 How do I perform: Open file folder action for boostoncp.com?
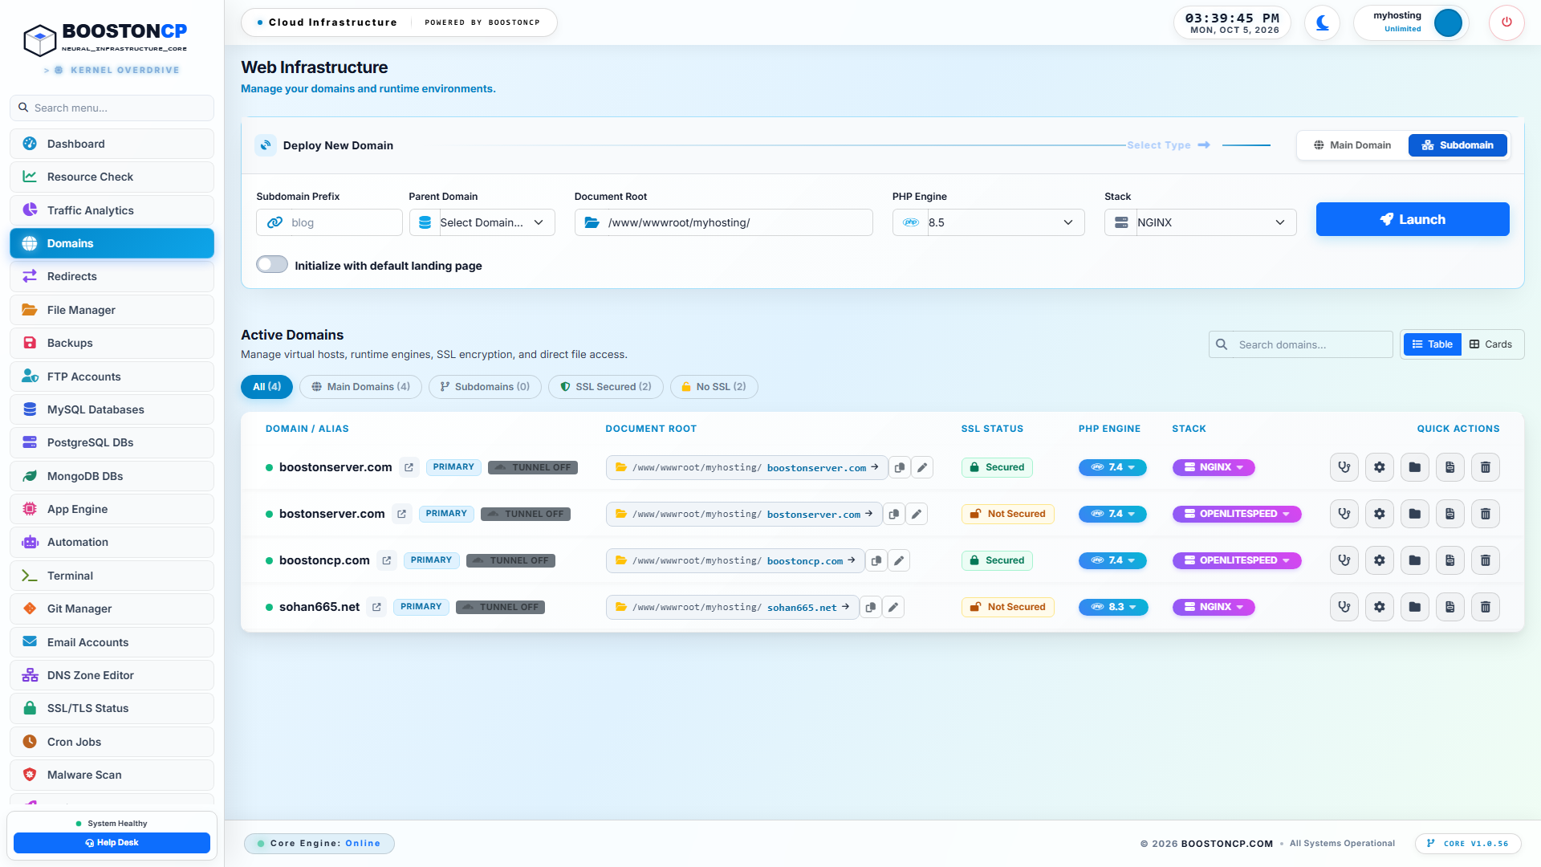(x=1415, y=560)
